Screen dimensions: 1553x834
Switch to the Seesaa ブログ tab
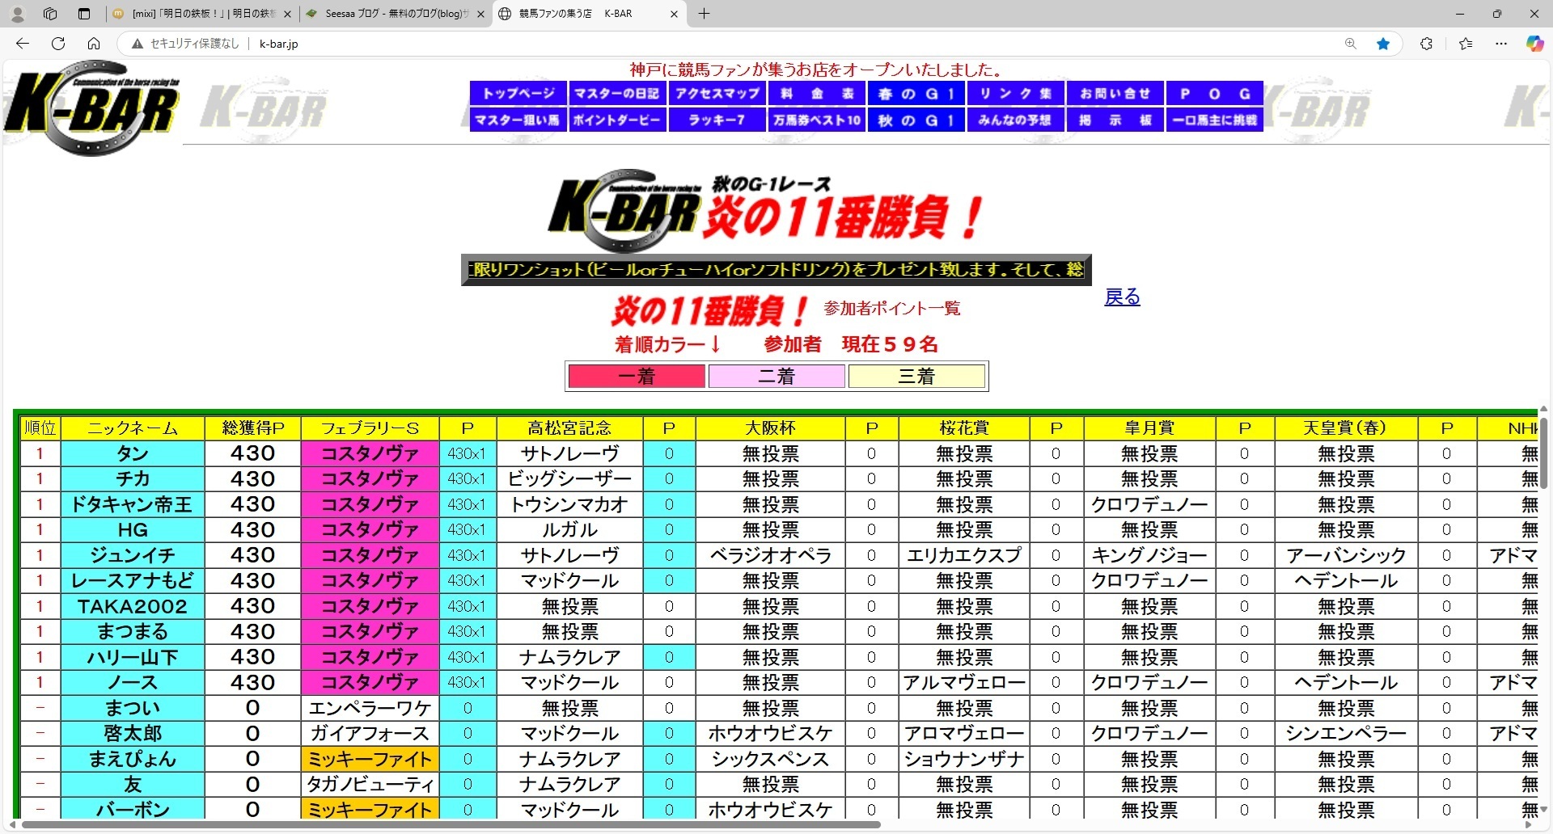click(x=396, y=14)
